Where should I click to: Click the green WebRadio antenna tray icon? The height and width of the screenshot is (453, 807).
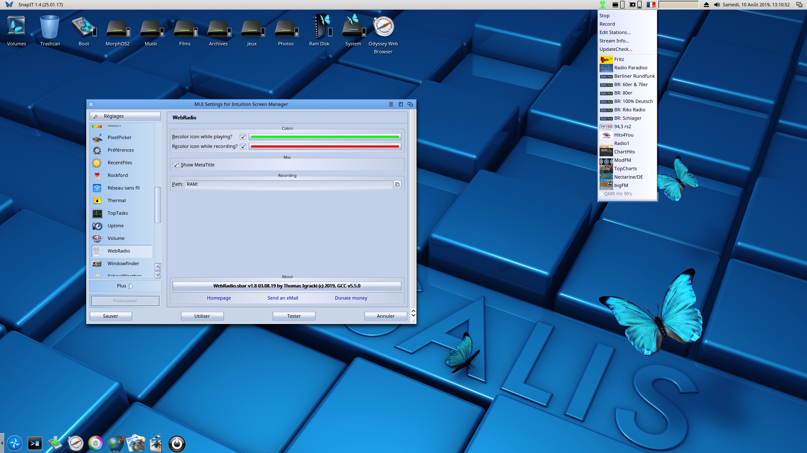point(603,5)
